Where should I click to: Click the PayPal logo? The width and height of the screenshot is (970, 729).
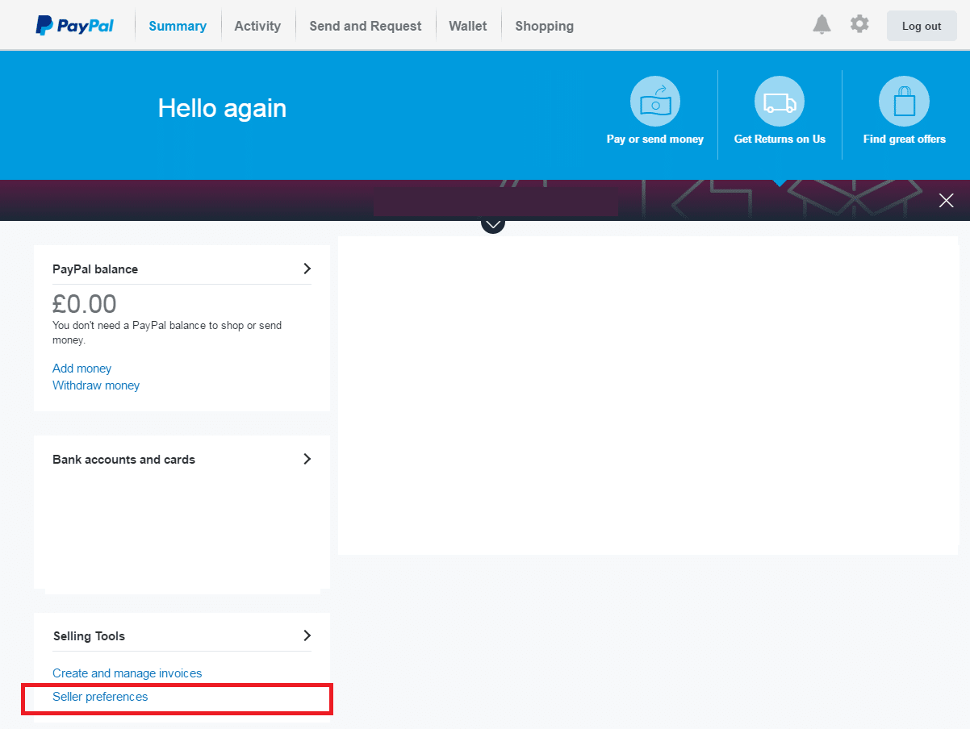click(x=74, y=26)
